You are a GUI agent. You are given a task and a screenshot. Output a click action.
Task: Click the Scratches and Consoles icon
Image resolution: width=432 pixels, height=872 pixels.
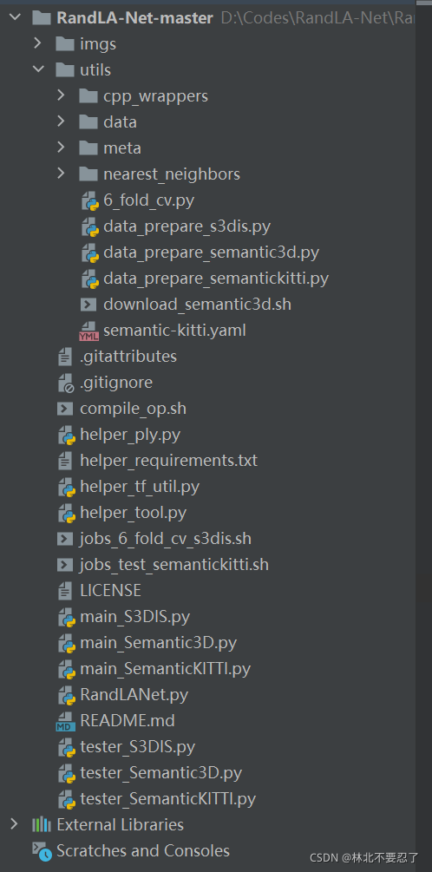tap(41, 849)
